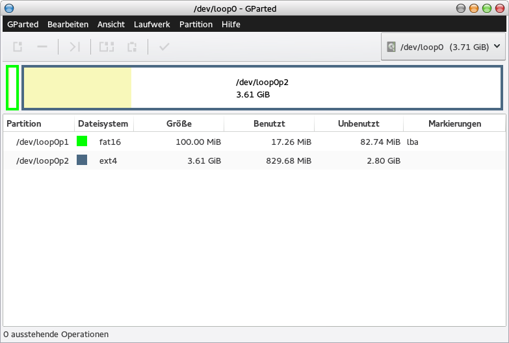Select the /dev/loop0p1 partition row

point(254,142)
